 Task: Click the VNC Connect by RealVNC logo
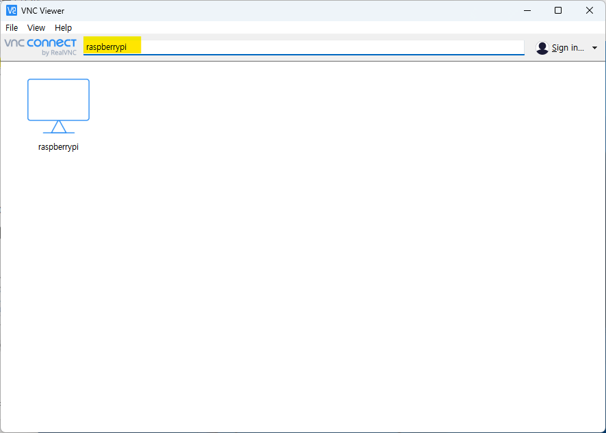40,47
